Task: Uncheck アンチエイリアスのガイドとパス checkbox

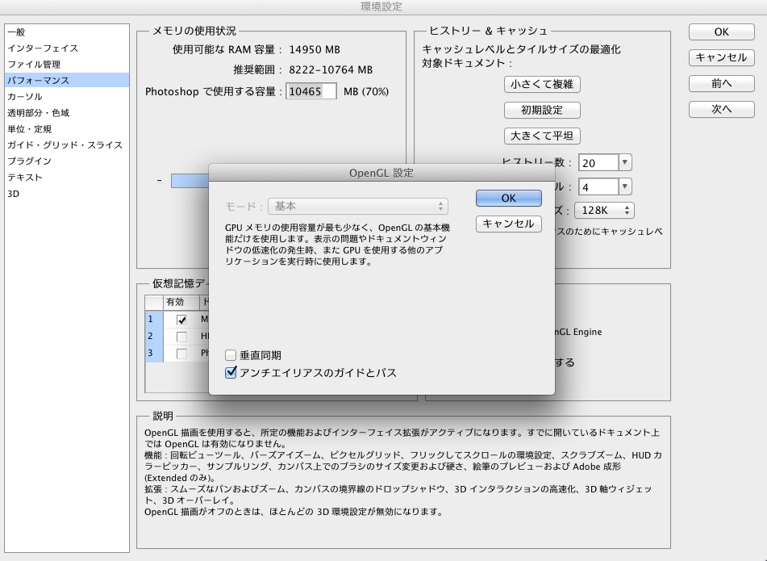Action: (x=231, y=373)
